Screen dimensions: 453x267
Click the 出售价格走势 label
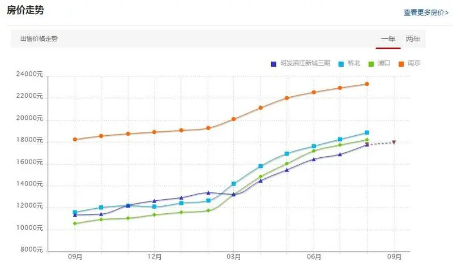click(x=39, y=38)
